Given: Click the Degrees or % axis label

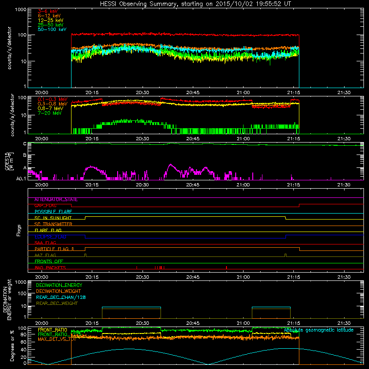Looking at the screenshot, I should (x=12, y=345).
